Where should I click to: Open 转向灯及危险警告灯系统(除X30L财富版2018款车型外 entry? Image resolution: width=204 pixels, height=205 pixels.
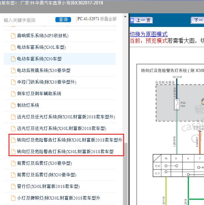(70, 140)
